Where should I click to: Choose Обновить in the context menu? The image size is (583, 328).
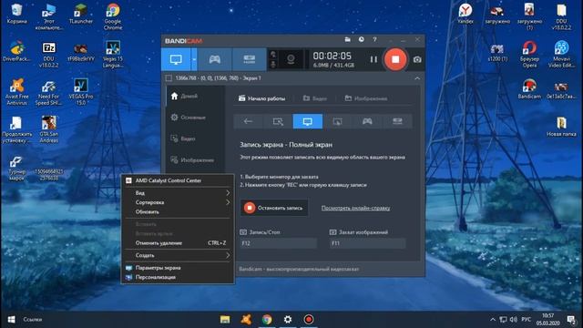click(178, 211)
